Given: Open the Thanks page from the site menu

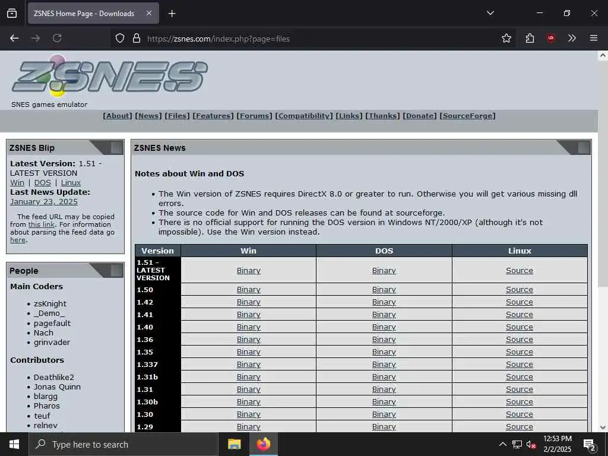Looking at the screenshot, I should tap(383, 116).
